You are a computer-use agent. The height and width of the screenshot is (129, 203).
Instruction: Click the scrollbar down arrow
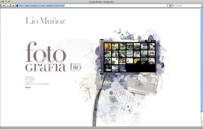pyautogui.click(x=202, y=125)
